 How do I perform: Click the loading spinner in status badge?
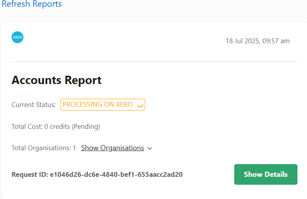(140, 105)
